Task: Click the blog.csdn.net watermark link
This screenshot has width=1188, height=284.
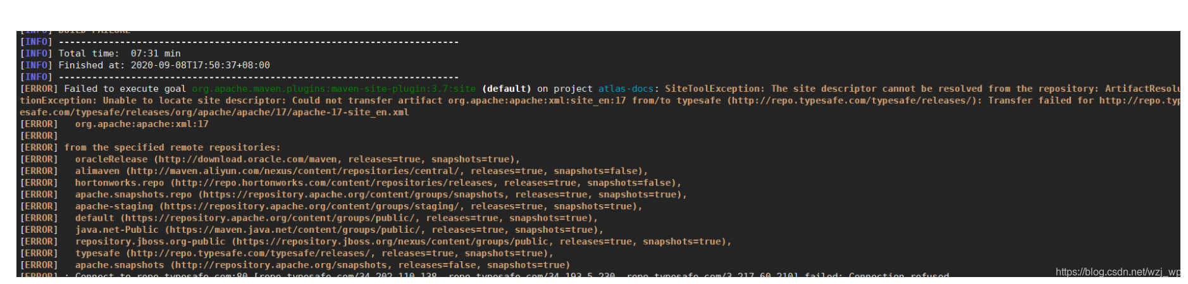Action: coord(1118,272)
